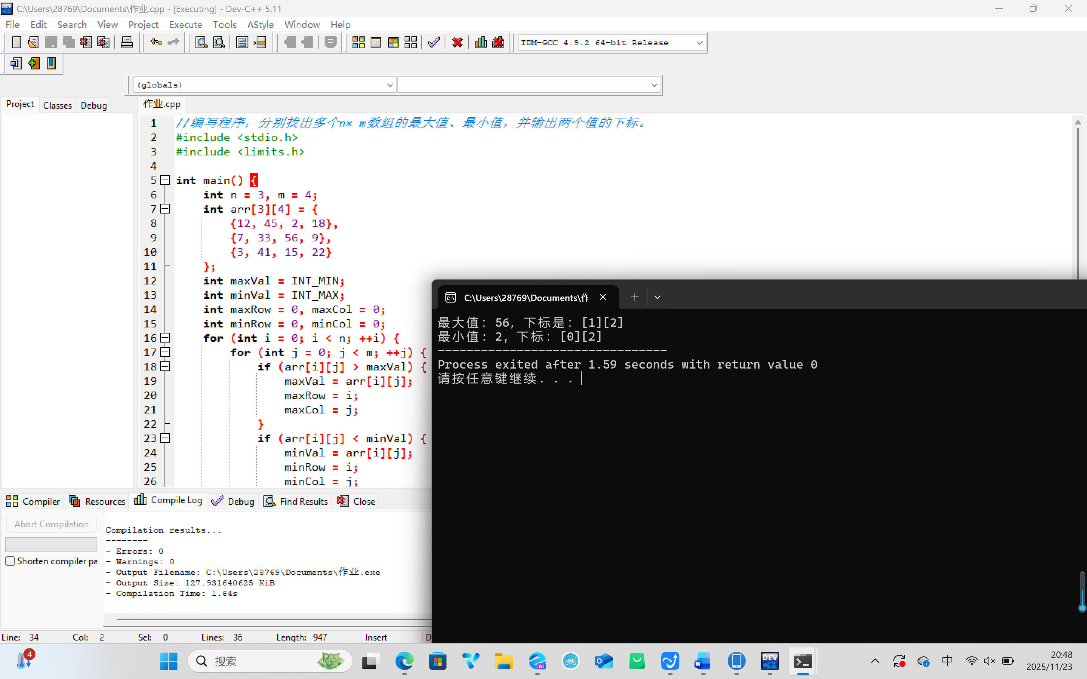Click the Insert green plus toolbar icon
The image size is (1087, 679).
pos(34,63)
